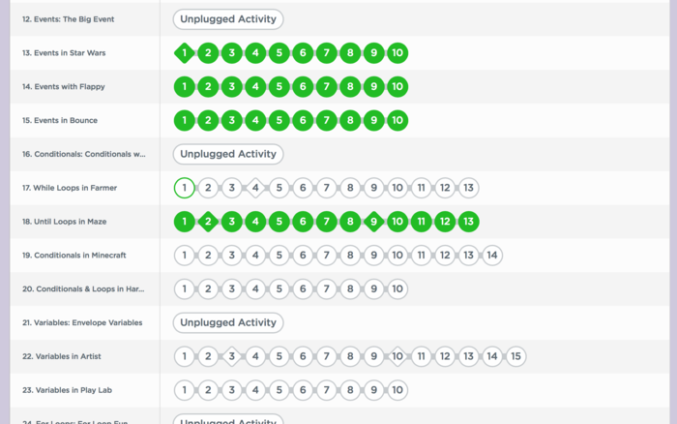Open level 10 of Events with Flappy
677x424 pixels.
point(397,87)
